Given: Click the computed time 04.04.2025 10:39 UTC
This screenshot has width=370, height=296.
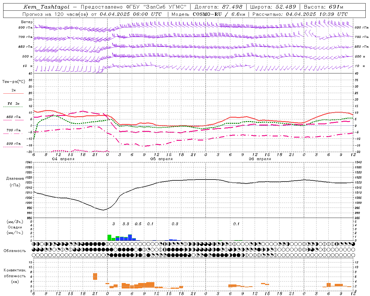Looking at the screenshot, I should (x=317, y=14).
